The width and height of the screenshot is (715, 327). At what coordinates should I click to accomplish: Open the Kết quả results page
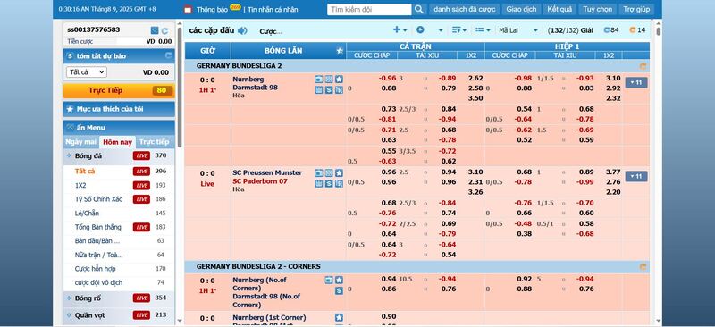pyautogui.click(x=559, y=9)
